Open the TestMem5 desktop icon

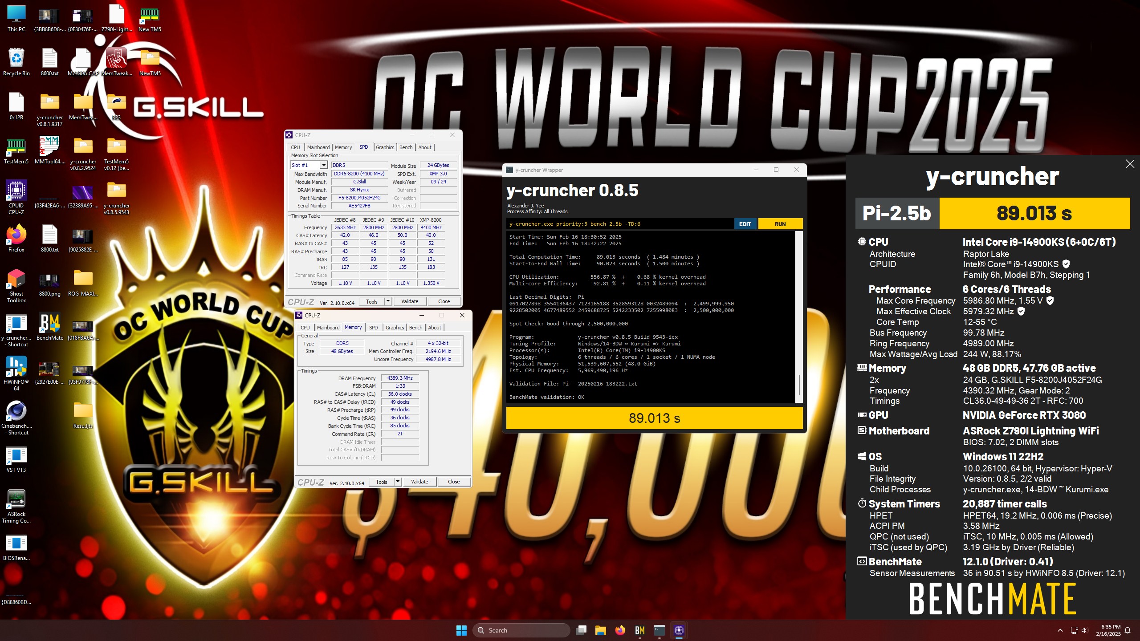point(16,150)
